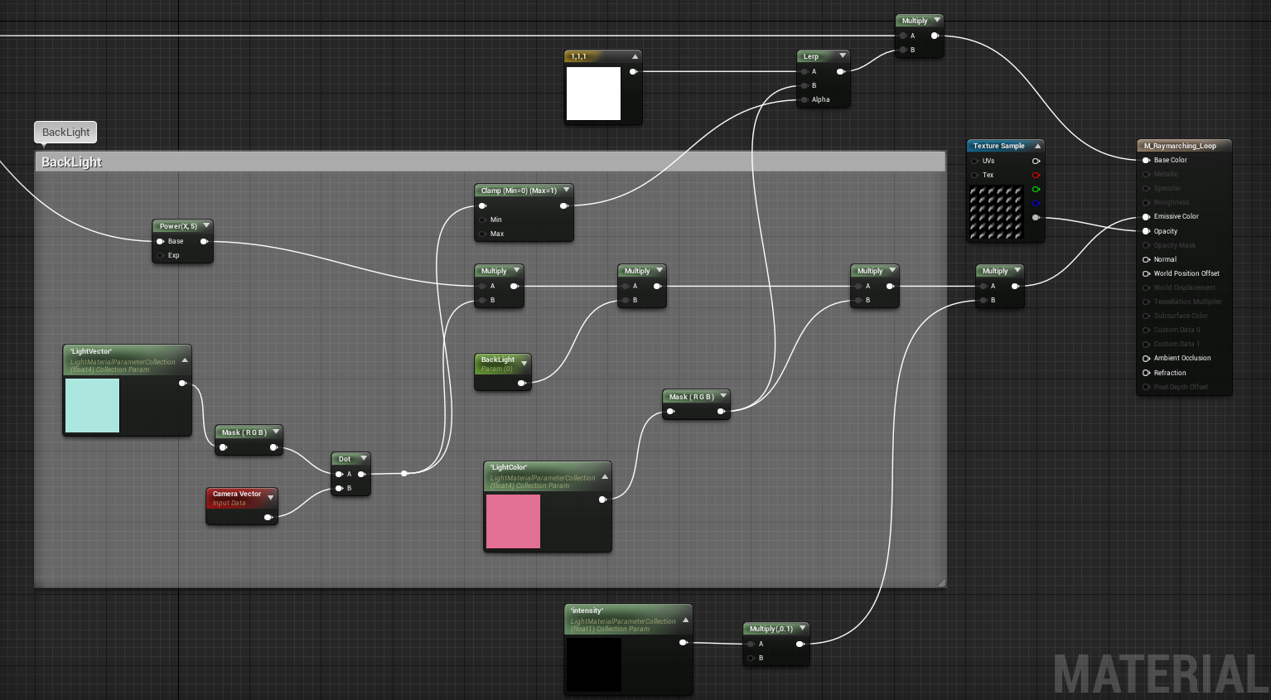
Task: Click the UVs input pin on Texture Sample
Action: click(975, 161)
